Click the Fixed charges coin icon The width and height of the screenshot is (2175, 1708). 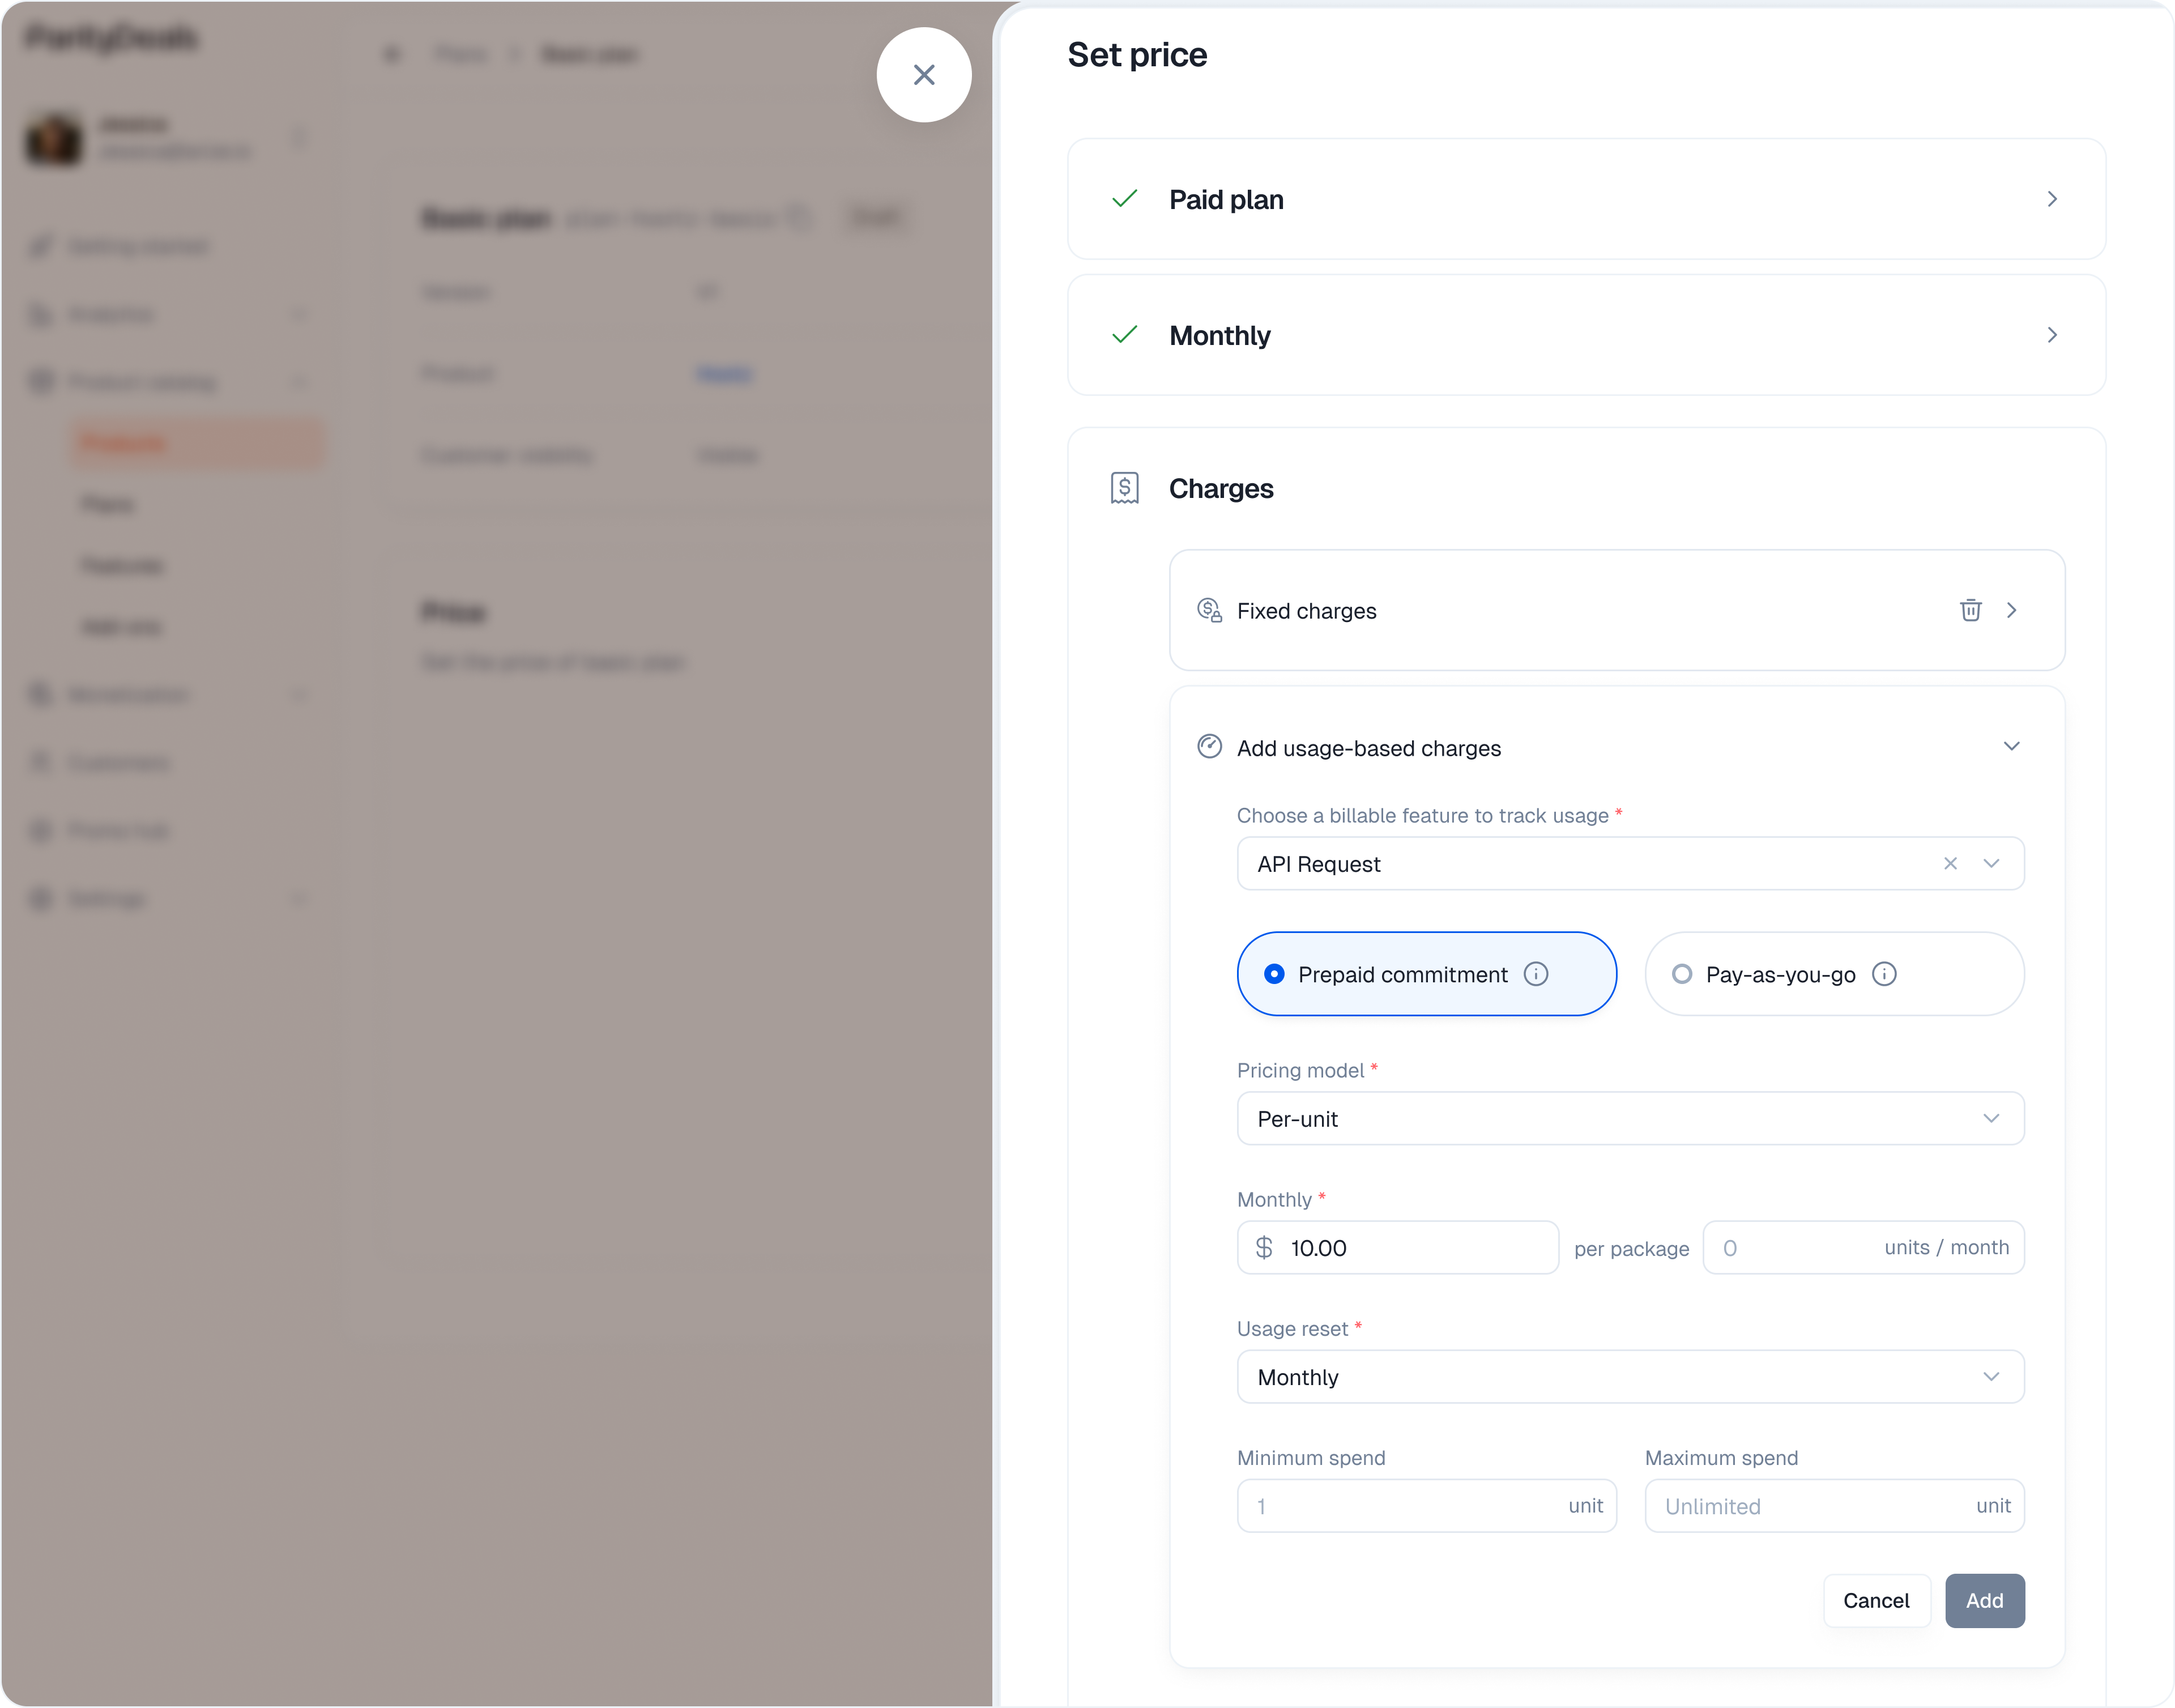1209,610
